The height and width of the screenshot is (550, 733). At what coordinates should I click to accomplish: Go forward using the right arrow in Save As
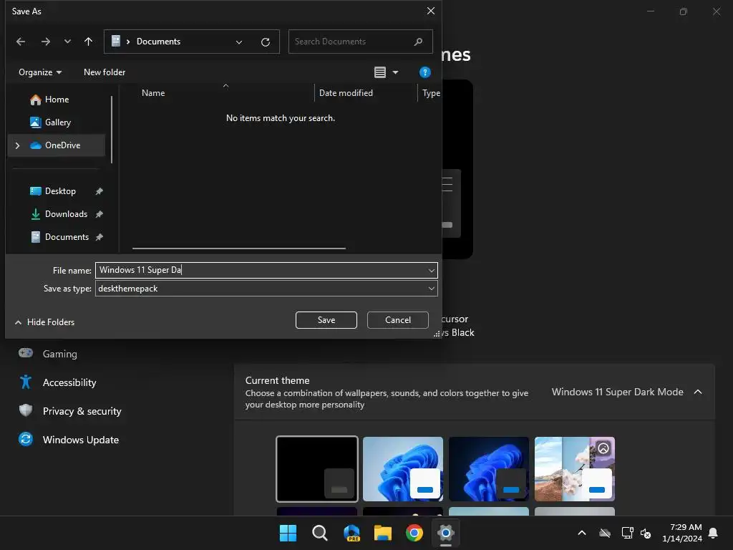point(45,42)
